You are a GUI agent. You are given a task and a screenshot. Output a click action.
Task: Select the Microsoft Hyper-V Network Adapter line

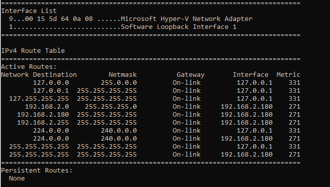pyautogui.click(x=130, y=19)
